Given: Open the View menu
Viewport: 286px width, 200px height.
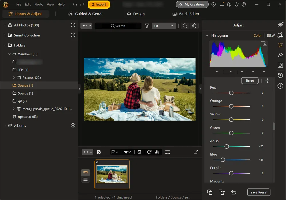Looking at the screenshot, I should [50, 4].
